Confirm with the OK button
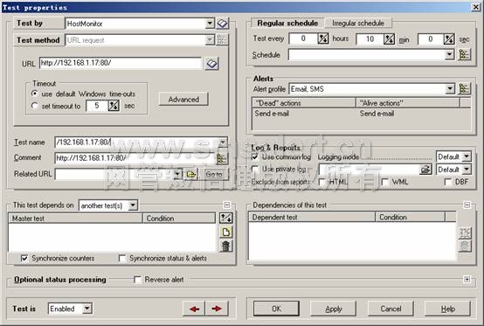 (x=276, y=309)
